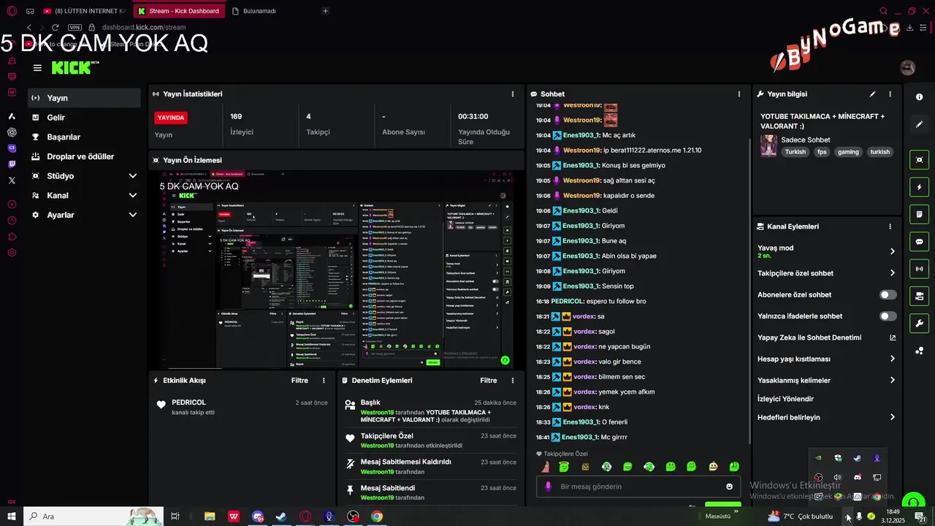Open File Explorer from taskbar
Screen dimensions: 935x526
210,517
